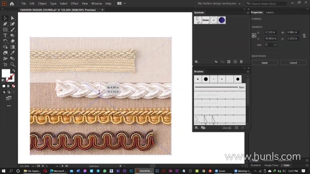Open Symbol Libraries menu in Symbols panel

[x=197, y=62]
